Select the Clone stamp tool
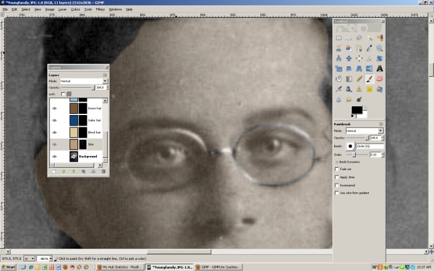Image resolution: width=434 pixels, height=271 pixels. (359, 89)
